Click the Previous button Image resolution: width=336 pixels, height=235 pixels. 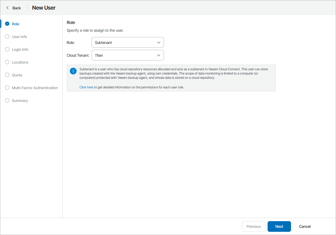253,226
